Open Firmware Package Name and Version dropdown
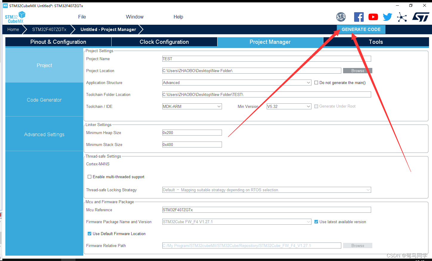Viewport: 432px width, 261px height. 237,222
